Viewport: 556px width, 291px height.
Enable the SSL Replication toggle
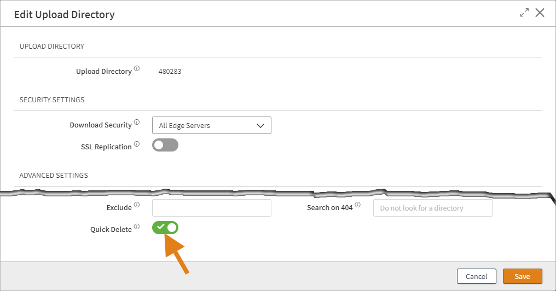(x=165, y=145)
